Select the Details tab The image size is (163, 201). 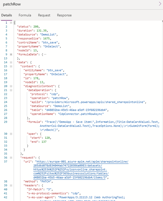pyautogui.click(x=6, y=15)
